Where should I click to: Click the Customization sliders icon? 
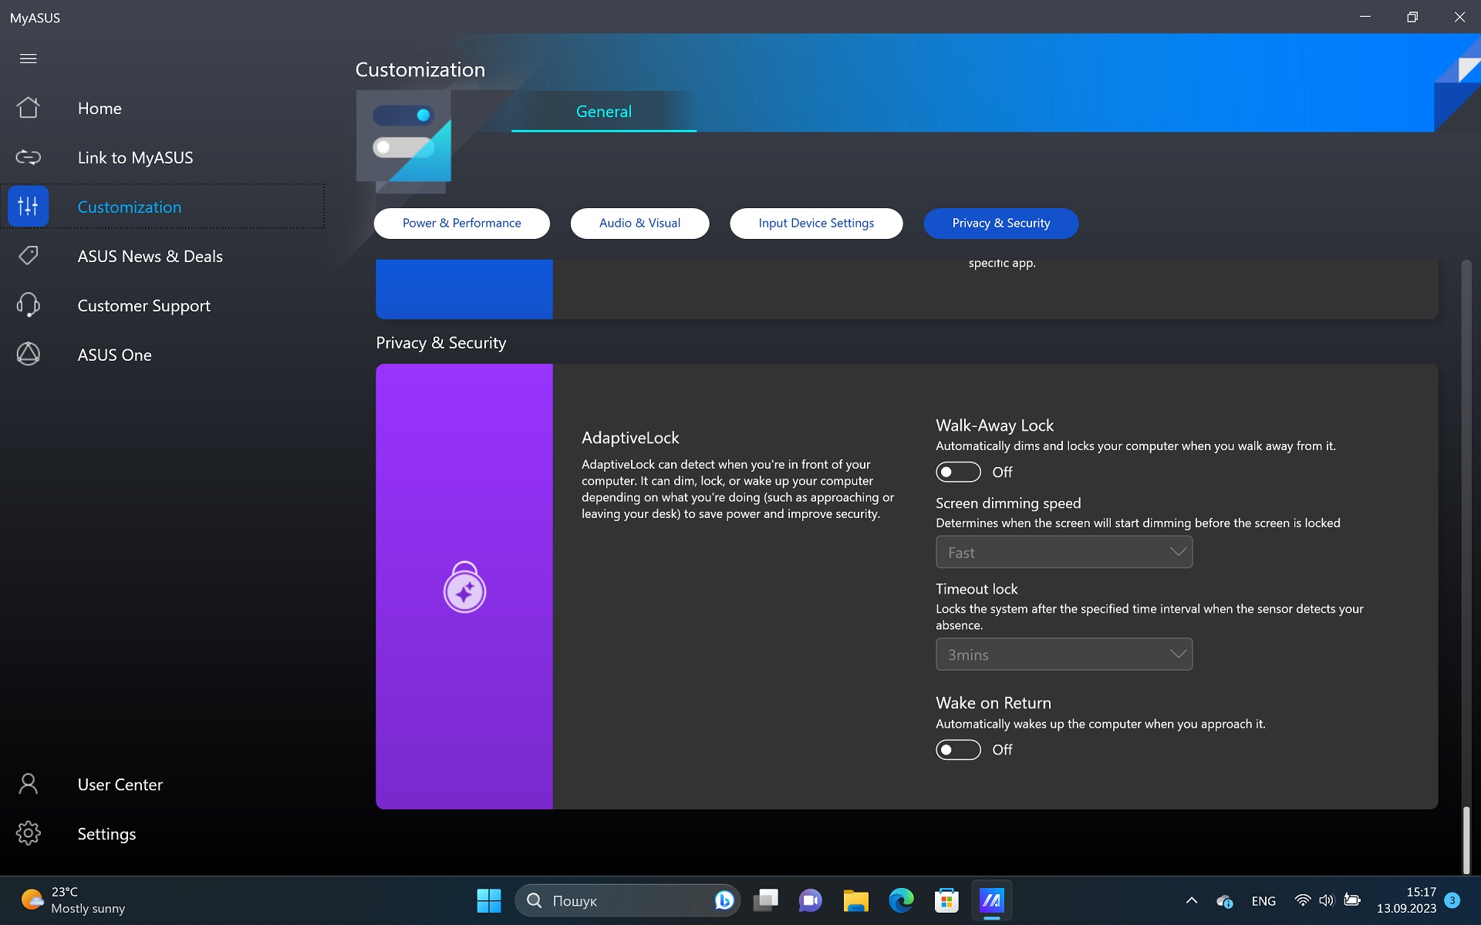[x=29, y=207]
